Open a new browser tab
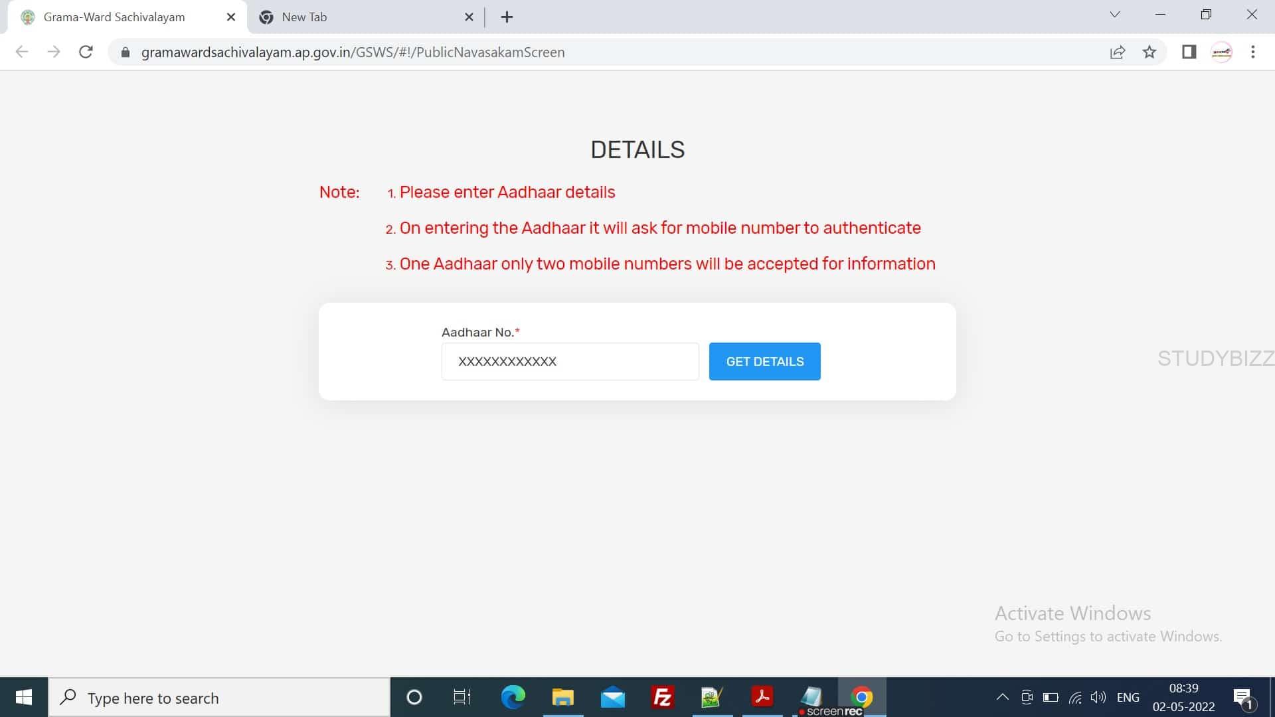 507,17
